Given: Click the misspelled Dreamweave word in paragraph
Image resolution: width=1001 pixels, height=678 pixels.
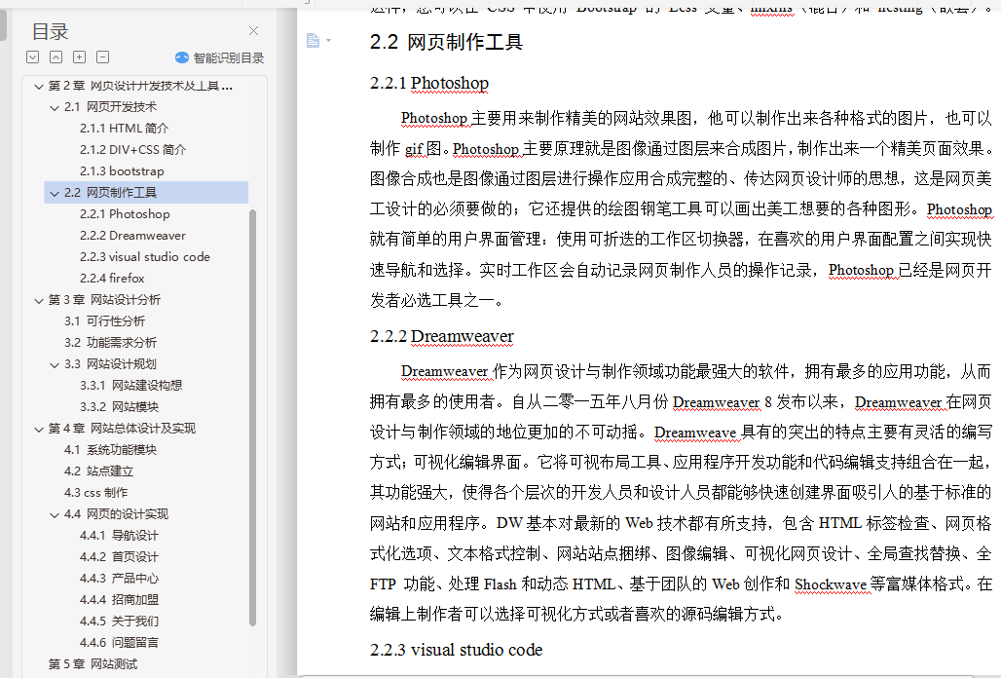Looking at the screenshot, I should click(x=695, y=433).
